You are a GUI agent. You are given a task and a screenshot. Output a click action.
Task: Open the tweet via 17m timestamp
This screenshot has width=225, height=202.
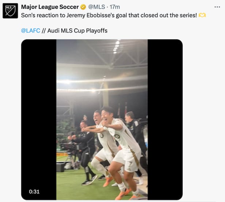pyautogui.click(x=115, y=7)
